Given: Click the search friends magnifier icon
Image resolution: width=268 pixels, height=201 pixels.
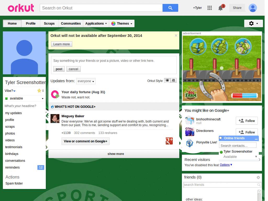Looking at the screenshot, I should (x=259, y=185).
